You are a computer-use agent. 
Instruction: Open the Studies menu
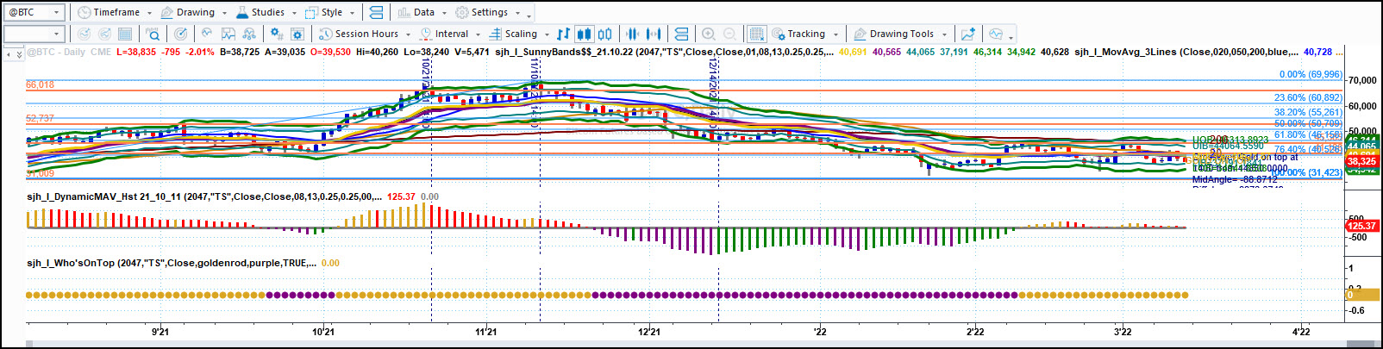click(266, 12)
